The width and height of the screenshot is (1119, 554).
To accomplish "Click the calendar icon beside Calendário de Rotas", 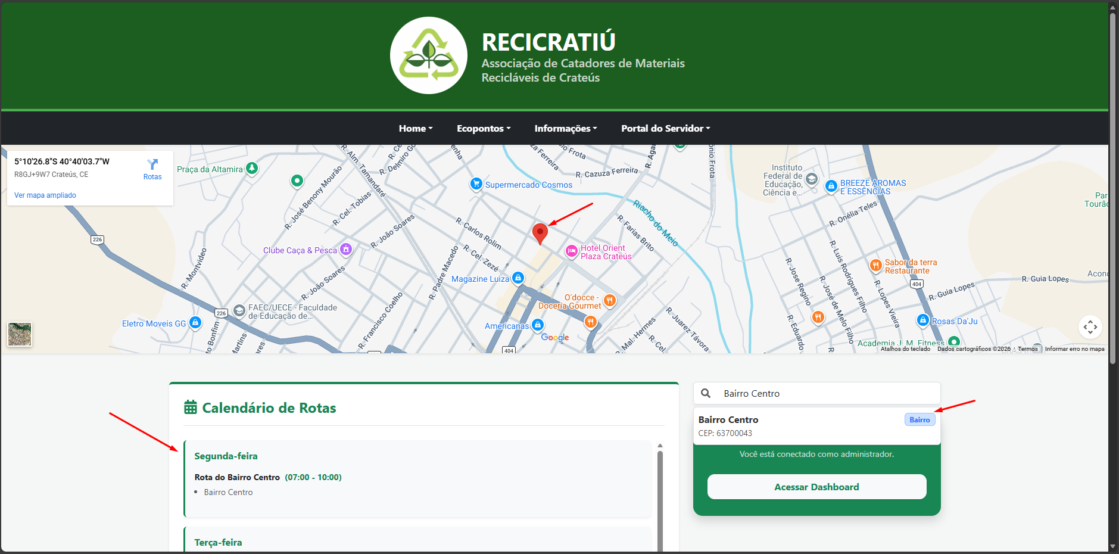I will click(189, 407).
